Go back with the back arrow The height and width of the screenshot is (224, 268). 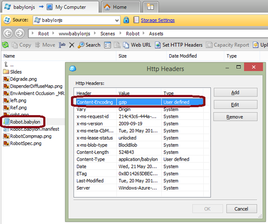click(x=8, y=33)
